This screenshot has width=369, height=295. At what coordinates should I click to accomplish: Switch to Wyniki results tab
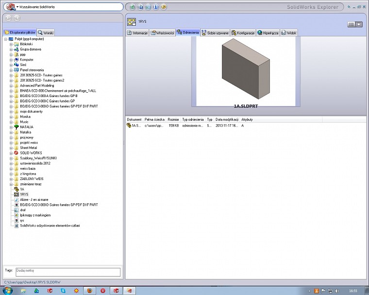click(x=46, y=33)
